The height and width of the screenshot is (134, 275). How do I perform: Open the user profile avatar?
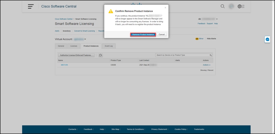coord(231,7)
